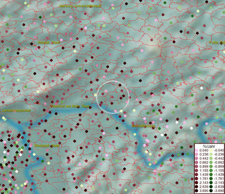Viewport: 225px width, 194px height.
Task: Select the Frankfurt am Main, Stadt label
Action: pos(70,106)
